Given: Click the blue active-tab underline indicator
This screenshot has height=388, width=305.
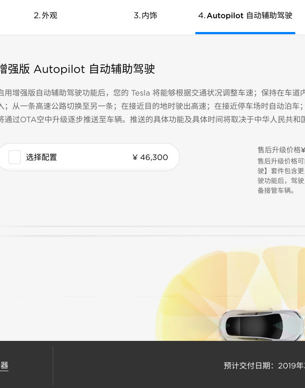Looking at the screenshot, I should [245, 33].
